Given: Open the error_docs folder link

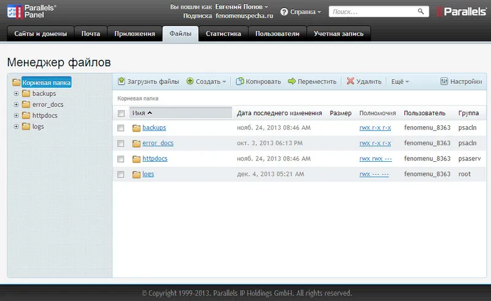Looking at the screenshot, I should (158, 143).
